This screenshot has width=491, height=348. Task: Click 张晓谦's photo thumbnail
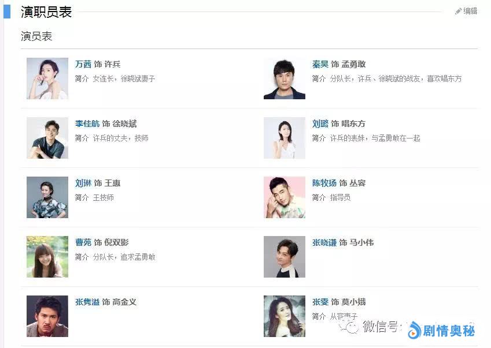(x=285, y=257)
